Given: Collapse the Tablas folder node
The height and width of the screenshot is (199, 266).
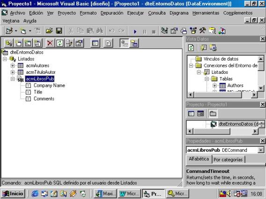Looking at the screenshot, I should (x=207, y=79).
